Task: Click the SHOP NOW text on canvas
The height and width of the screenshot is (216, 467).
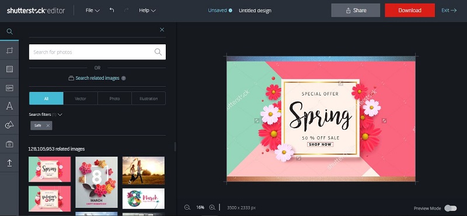Action: (x=320, y=144)
